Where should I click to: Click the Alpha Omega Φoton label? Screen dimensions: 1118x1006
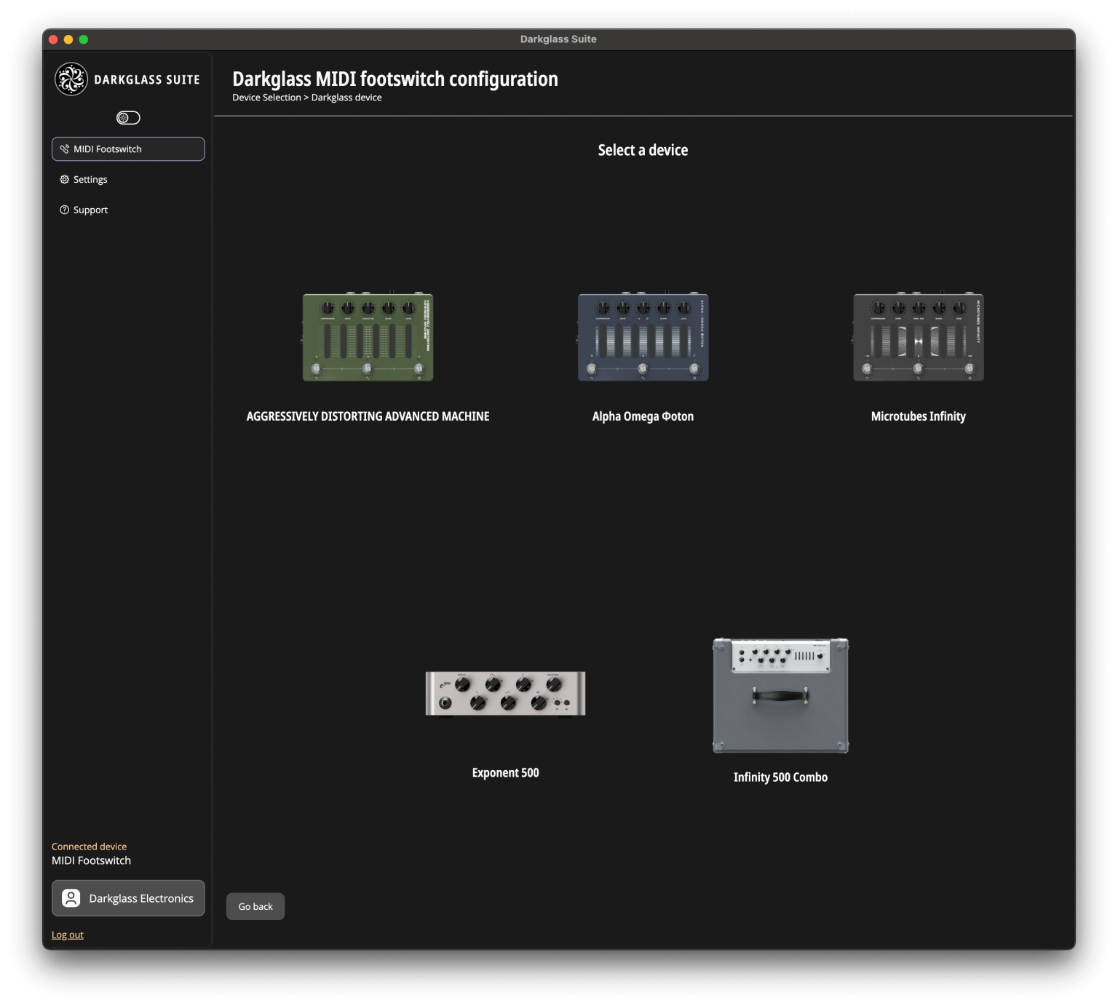tap(643, 416)
